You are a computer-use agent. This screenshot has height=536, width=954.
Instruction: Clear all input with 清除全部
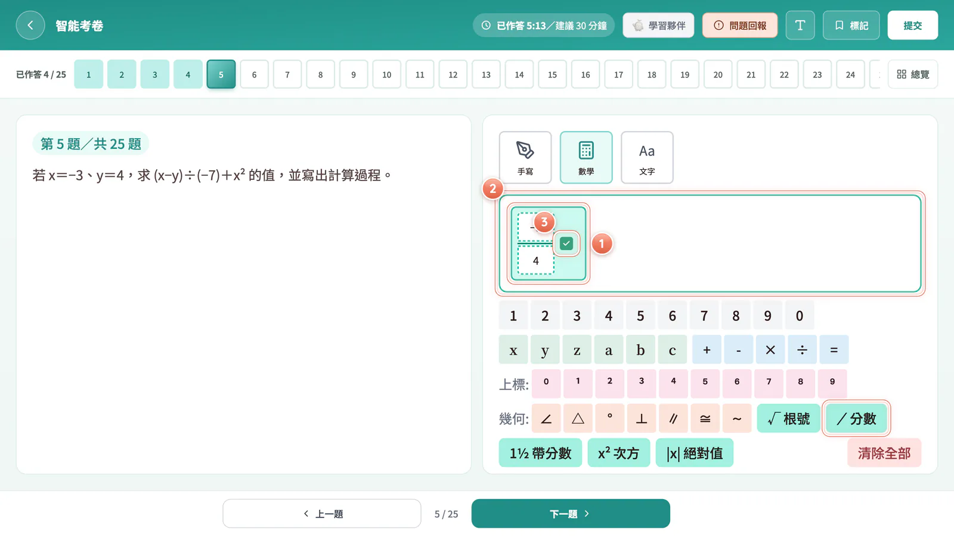click(884, 453)
